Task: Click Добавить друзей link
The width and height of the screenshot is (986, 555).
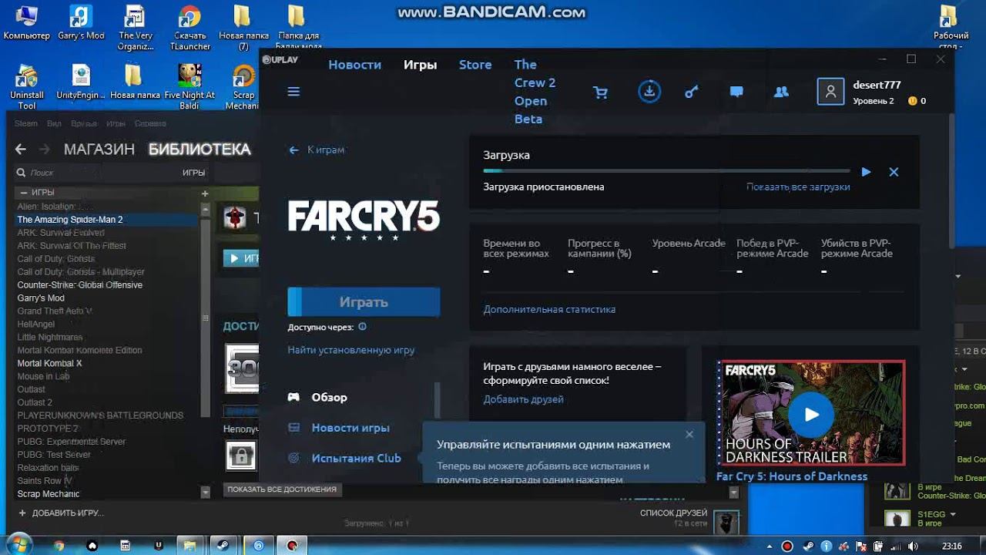Action: click(x=523, y=399)
